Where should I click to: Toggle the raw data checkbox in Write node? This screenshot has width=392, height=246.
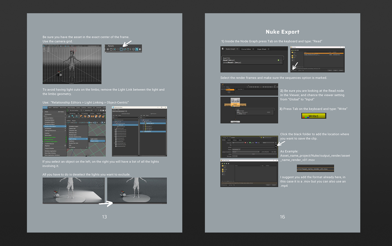pyautogui.click(x=270, y=152)
